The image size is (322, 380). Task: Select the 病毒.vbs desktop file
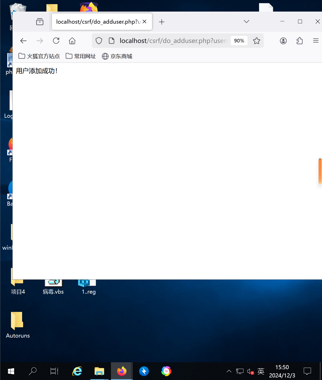(x=53, y=287)
